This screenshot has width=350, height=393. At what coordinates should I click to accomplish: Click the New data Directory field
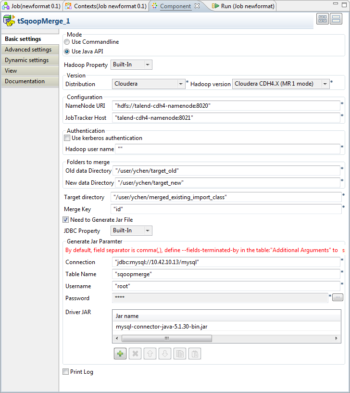point(227,183)
